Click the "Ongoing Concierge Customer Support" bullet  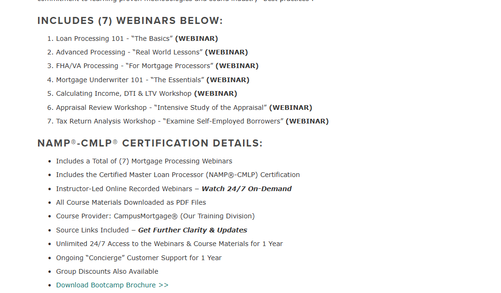pos(139,258)
